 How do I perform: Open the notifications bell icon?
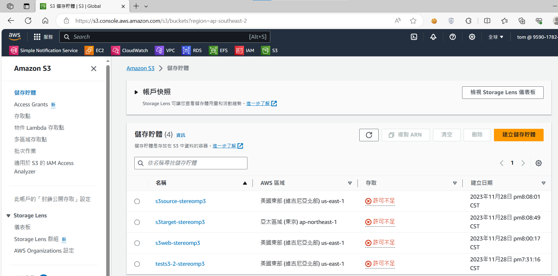(x=433, y=37)
